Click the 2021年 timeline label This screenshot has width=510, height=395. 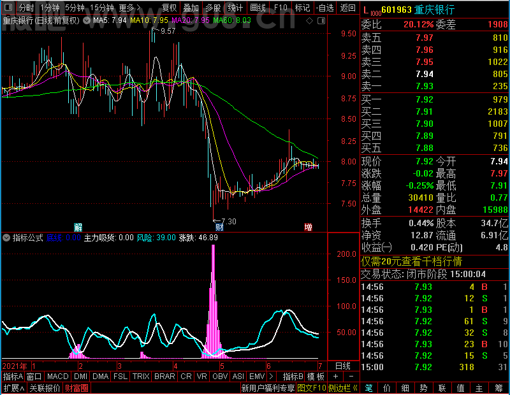click(15, 366)
